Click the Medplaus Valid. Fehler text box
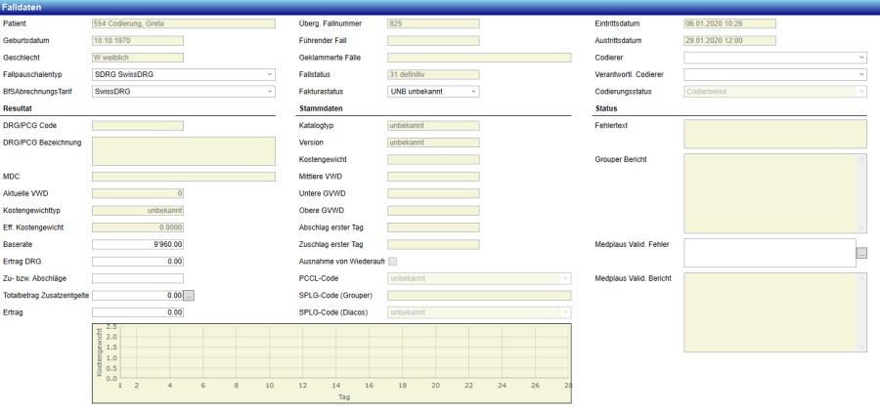880x412 pixels. click(x=769, y=253)
